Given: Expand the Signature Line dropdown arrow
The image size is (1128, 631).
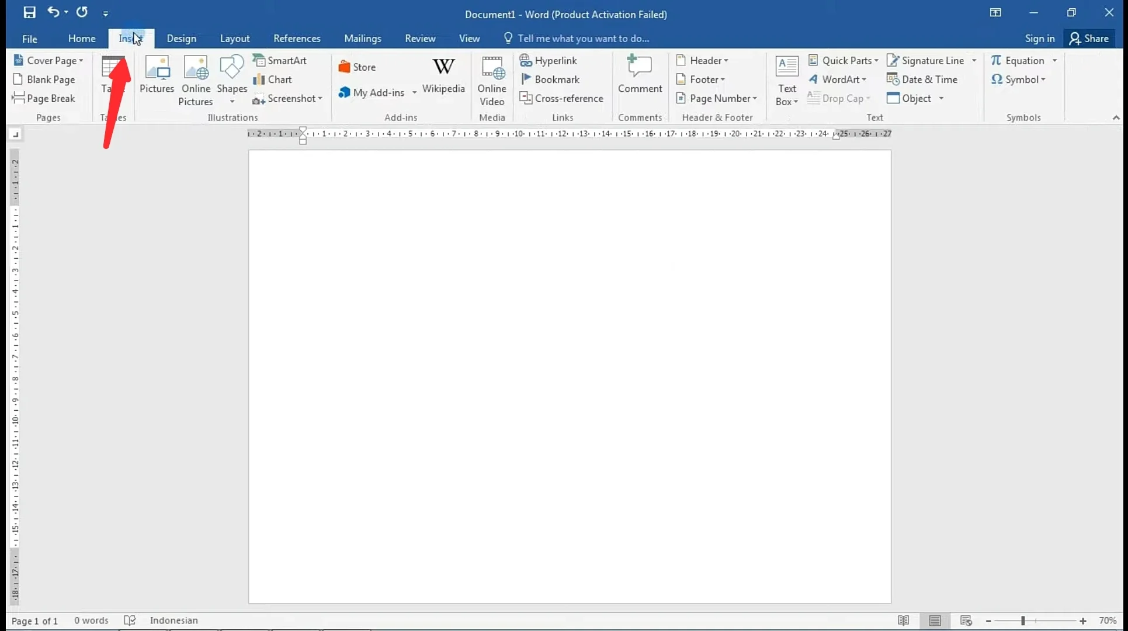Looking at the screenshot, I should tap(974, 60).
